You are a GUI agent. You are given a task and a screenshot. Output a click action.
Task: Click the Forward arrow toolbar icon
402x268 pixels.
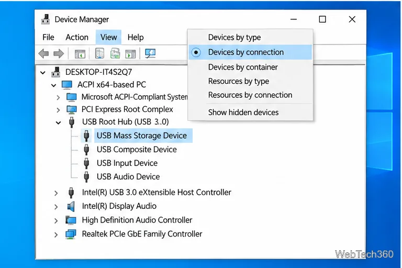59,53
